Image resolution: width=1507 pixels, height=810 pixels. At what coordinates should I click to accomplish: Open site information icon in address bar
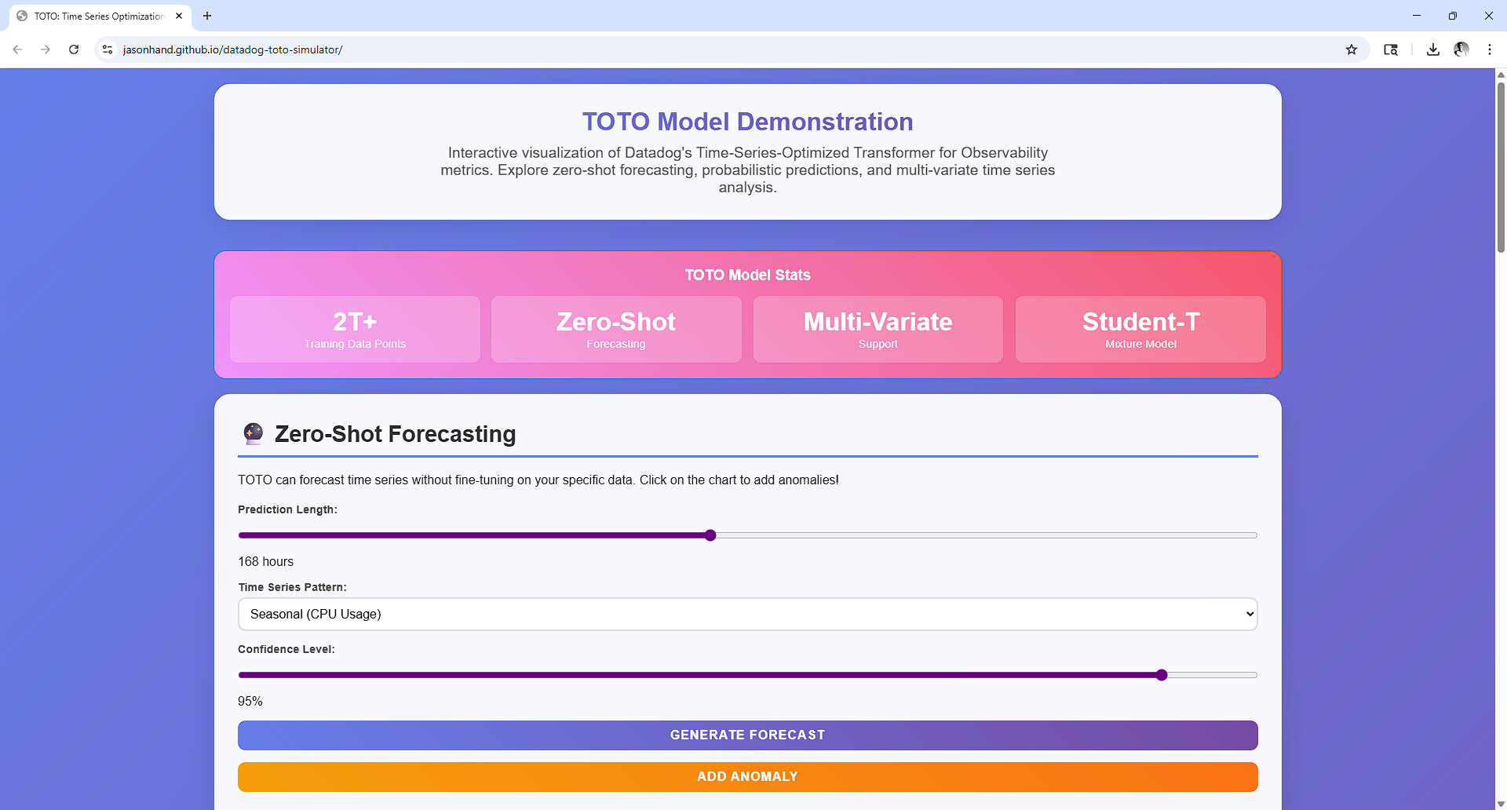(x=108, y=49)
